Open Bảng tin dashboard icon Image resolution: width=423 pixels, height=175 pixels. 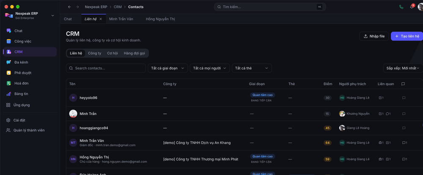coord(8,94)
